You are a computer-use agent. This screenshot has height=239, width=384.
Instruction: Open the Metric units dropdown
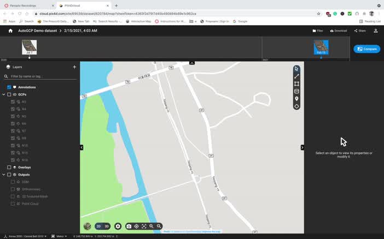[x=60, y=236]
